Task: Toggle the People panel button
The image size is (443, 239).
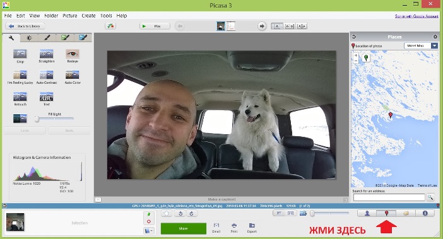Action: 367,213
